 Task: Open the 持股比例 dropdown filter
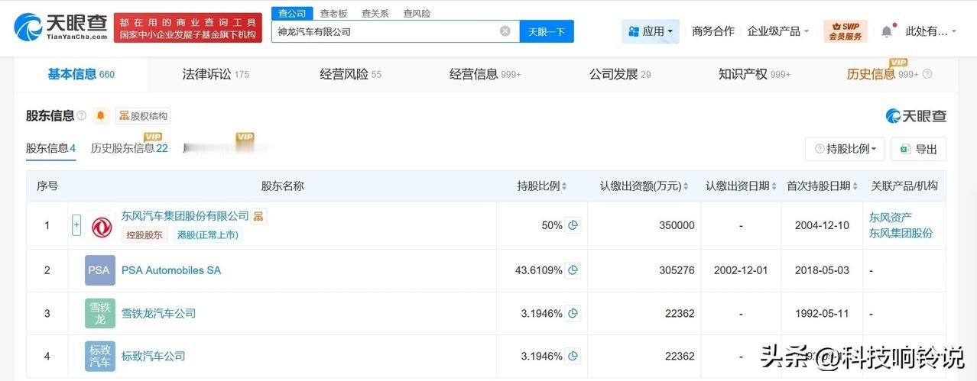(x=845, y=149)
